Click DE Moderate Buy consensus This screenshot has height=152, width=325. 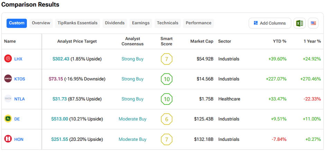click(132, 119)
